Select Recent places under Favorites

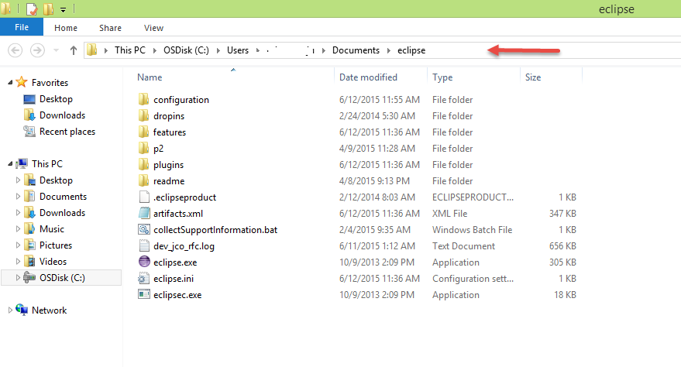pyautogui.click(x=67, y=132)
